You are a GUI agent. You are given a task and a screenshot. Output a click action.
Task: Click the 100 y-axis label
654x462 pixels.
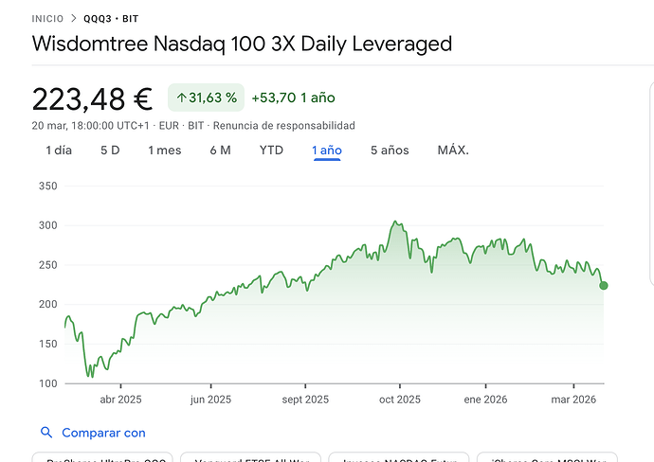tap(48, 383)
